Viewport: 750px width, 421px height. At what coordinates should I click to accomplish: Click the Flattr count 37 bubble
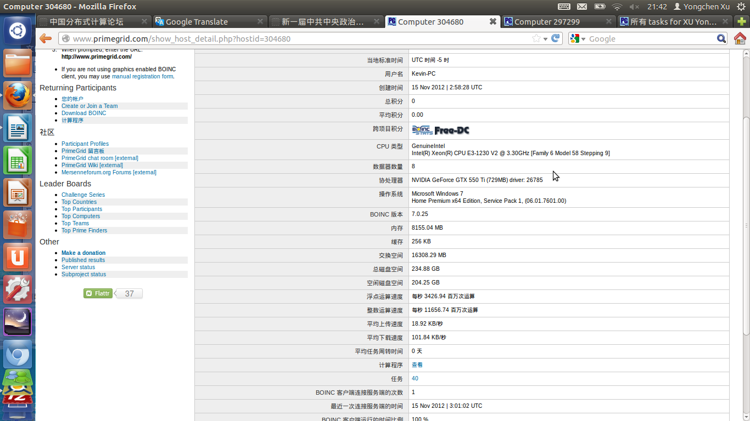pos(129,293)
